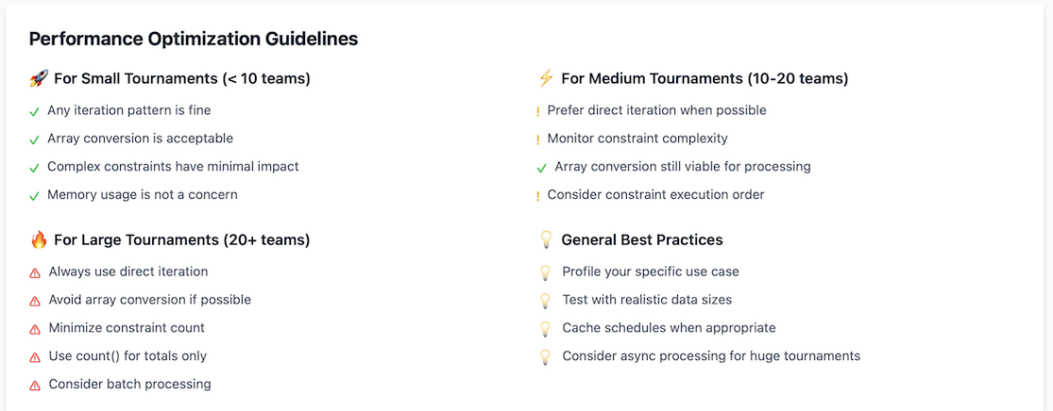Click 'Prefer direct iteration when possible' item
The height and width of the screenshot is (411, 1053).
[656, 110]
